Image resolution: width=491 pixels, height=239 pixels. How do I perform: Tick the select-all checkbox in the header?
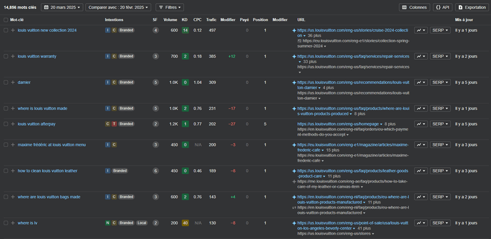[x=6, y=20]
